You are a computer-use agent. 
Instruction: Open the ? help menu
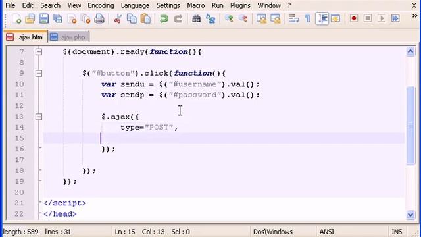pyautogui.click(x=289, y=5)
